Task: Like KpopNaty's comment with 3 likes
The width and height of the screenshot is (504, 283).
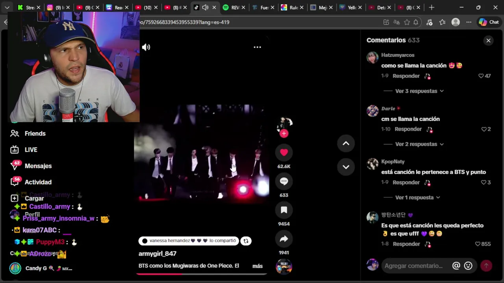Action: click(484, 182)
